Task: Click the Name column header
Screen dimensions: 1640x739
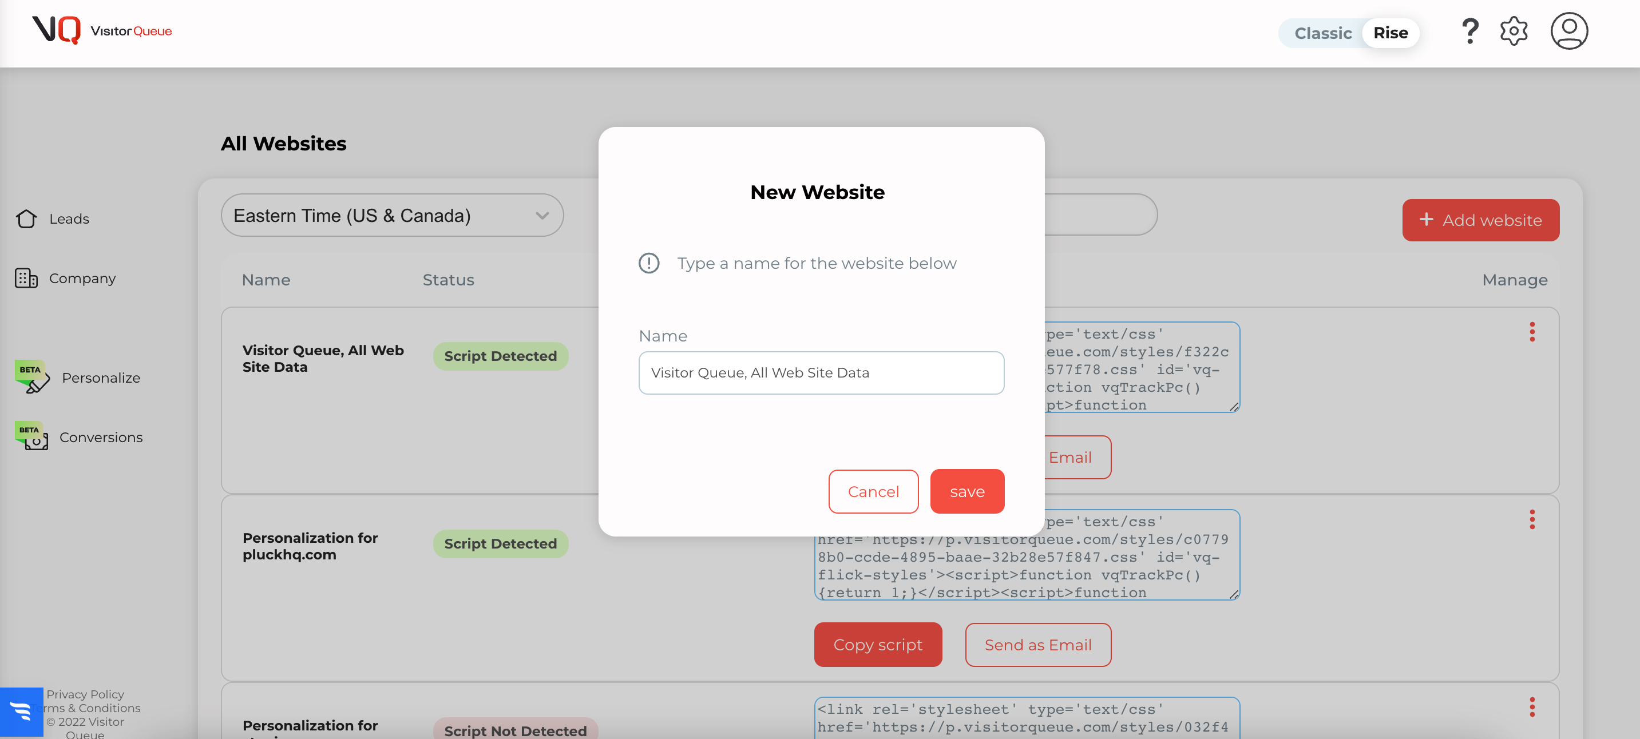Action: point(266,280)
